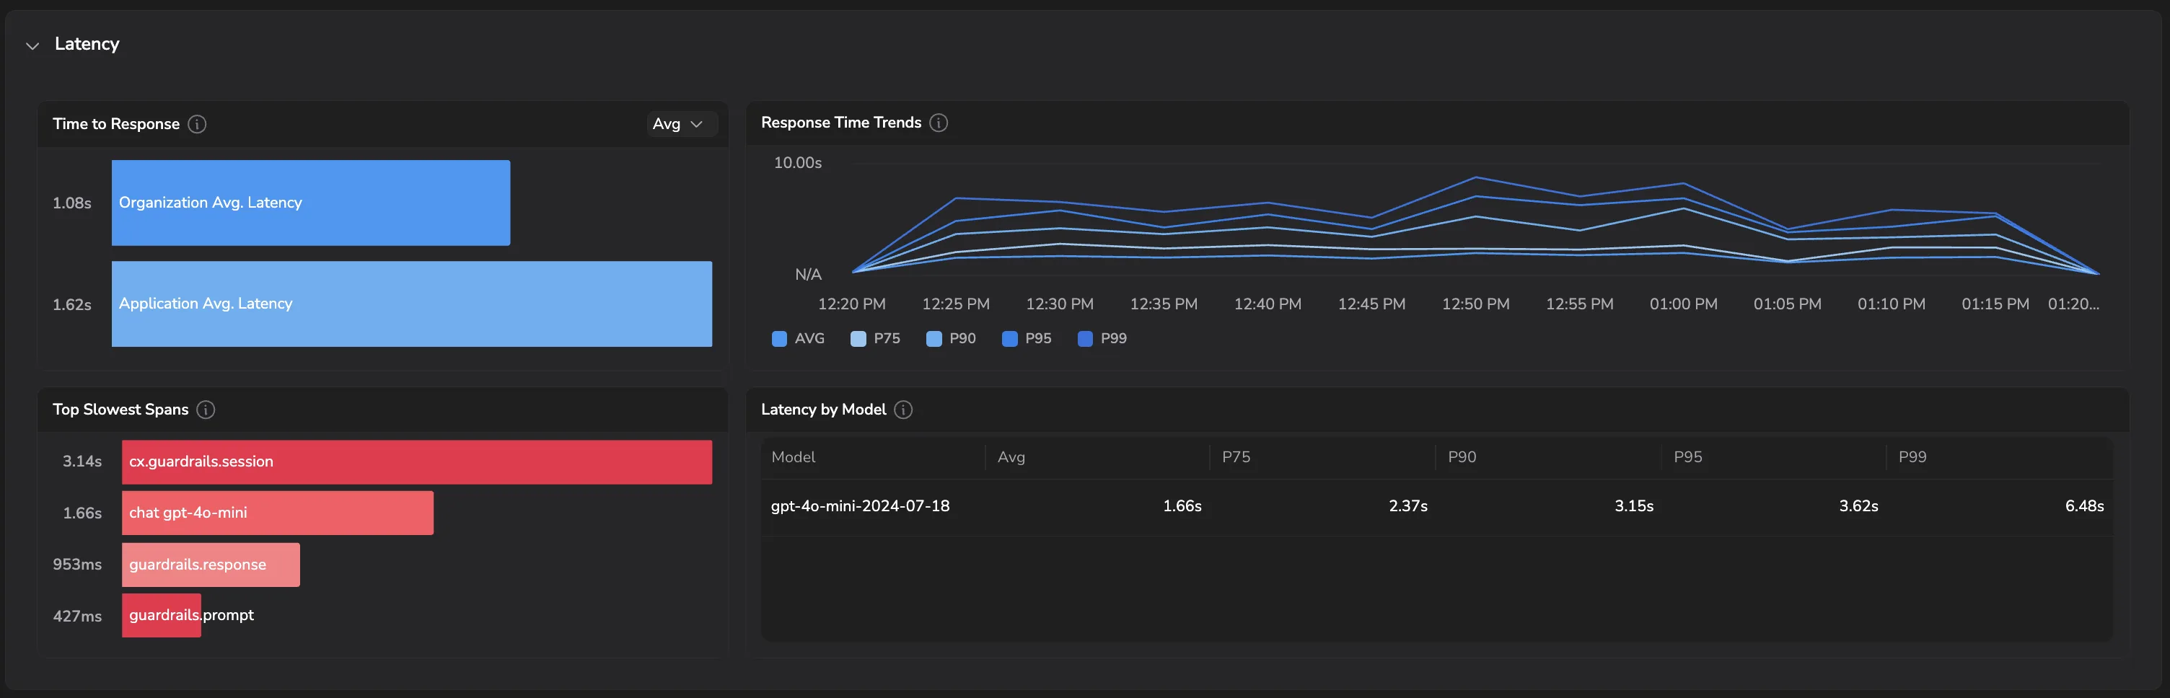This screenshot has width=2170, height=698.
Task: Click the 12:50 PM axis label
Action: pos(1475,304)
